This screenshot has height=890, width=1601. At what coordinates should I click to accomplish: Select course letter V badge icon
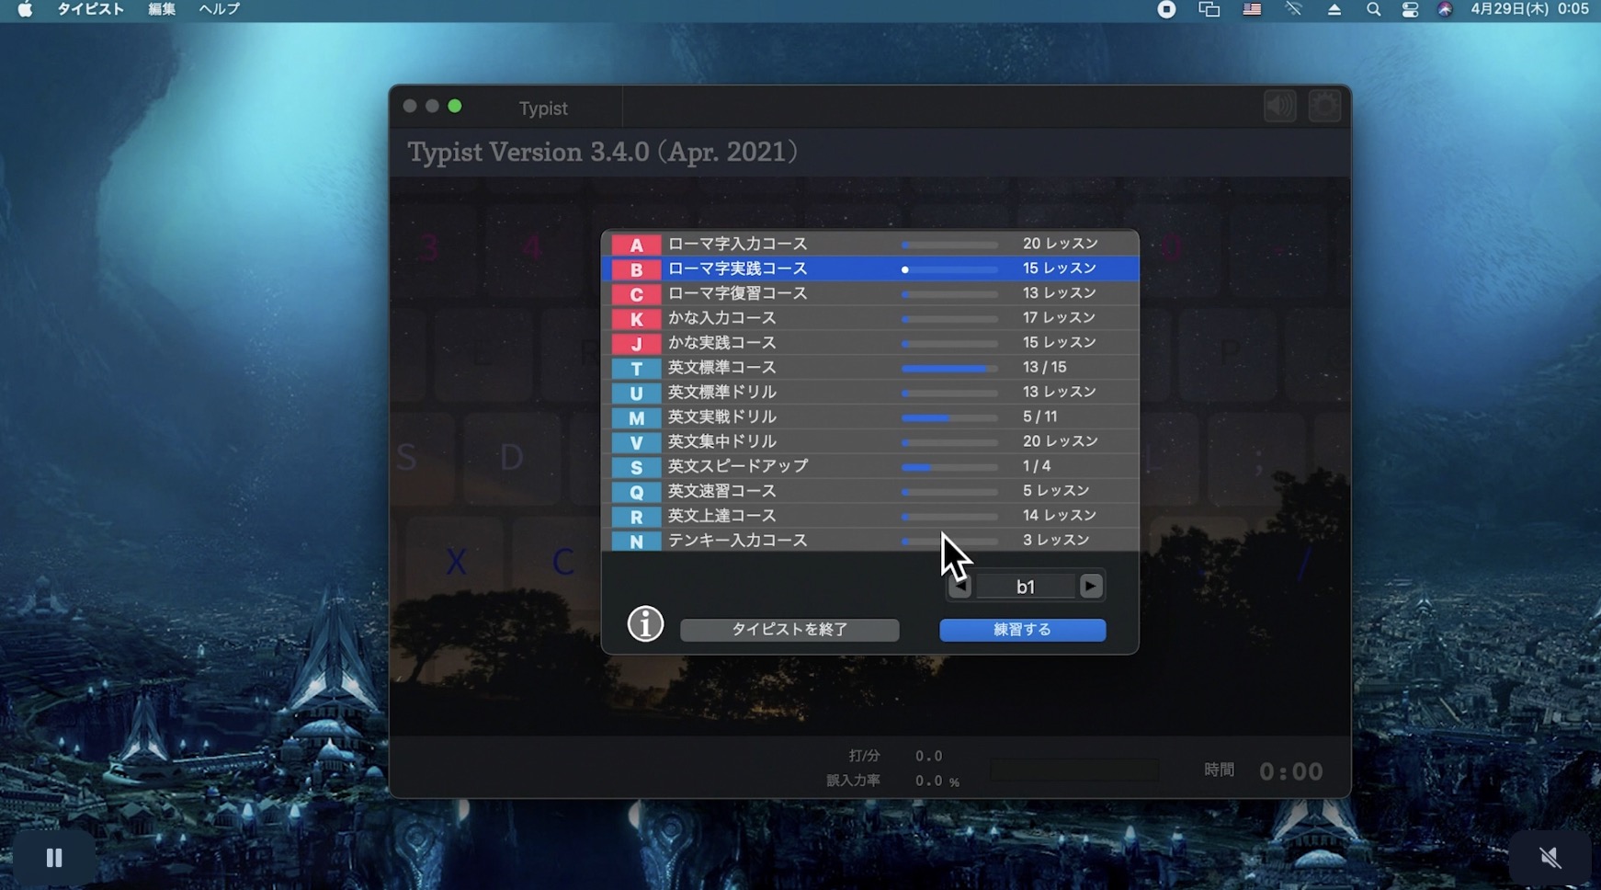click(636, 443)
